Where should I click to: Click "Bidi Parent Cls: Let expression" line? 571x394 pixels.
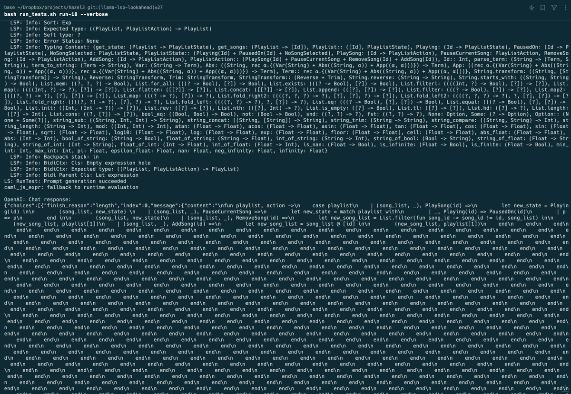pos(74,175)
